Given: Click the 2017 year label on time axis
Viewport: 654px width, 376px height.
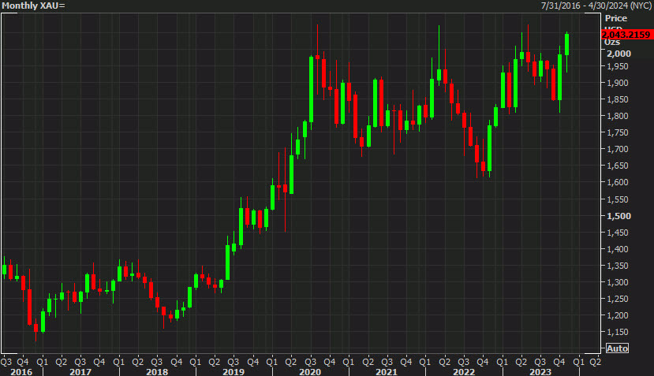Looking at the screenshot, I should coord(80,371).
